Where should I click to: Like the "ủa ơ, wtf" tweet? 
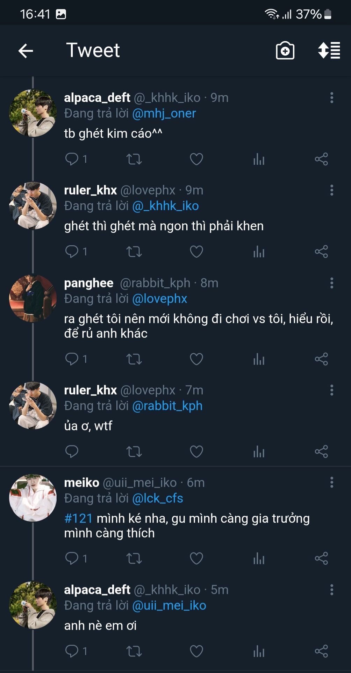point(196,451)
